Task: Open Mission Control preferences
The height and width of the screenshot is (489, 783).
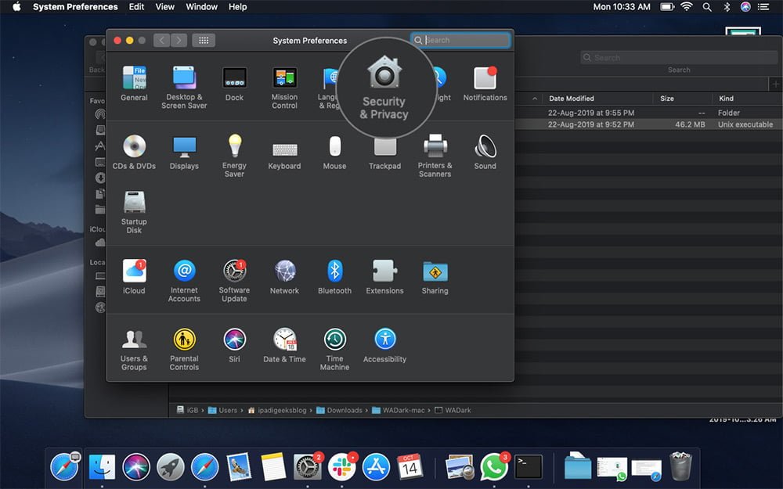Action: click(285, 88)
